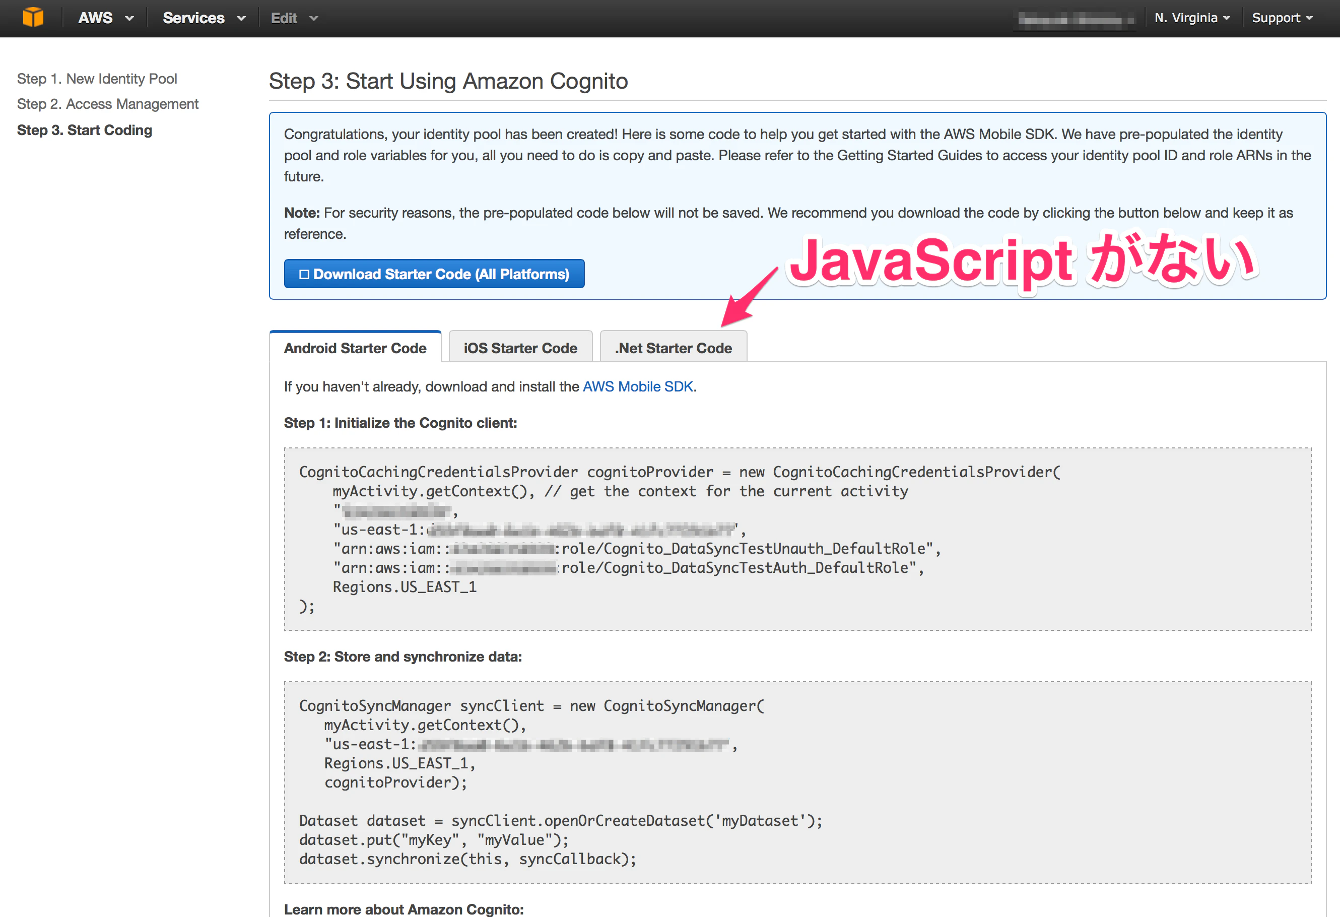Click the 'Learn more about Amazon Cognito' heading
1340x917 pixels.
(x=404, y=909)
